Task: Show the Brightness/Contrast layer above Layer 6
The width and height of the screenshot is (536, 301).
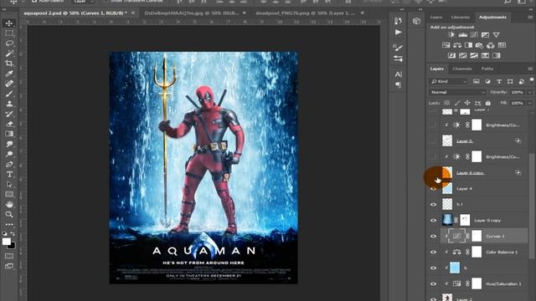Action: pyautogui.click(x=433, y=125)
